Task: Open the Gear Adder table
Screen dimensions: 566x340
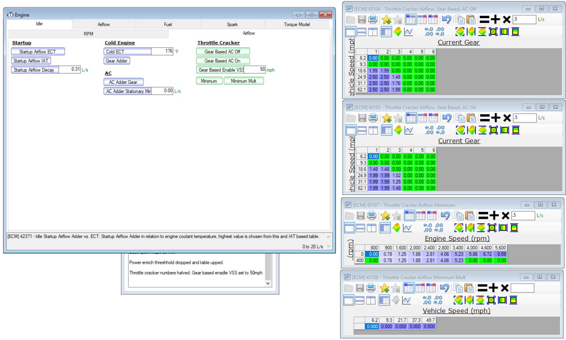Action: click(117, 61)
